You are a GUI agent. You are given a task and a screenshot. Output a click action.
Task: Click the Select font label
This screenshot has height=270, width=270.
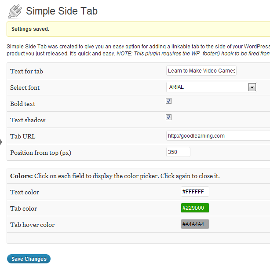click(x=25, y=88)
